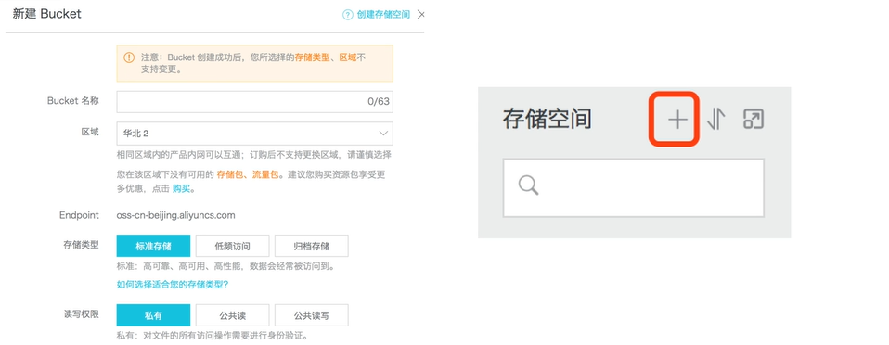889x345 pixels.
Task: Click the endpoint text oss-cn-beijing.aliyuncs.com
Action: (175, 215)
